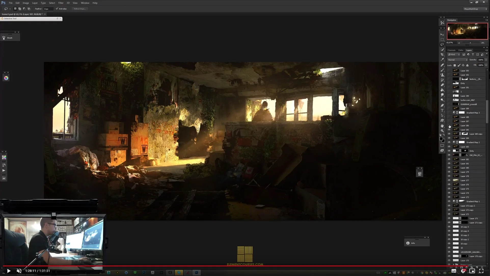Open the Window menu
The width and height of the screenshot is (490, 276).
click(x=85, y=3)
